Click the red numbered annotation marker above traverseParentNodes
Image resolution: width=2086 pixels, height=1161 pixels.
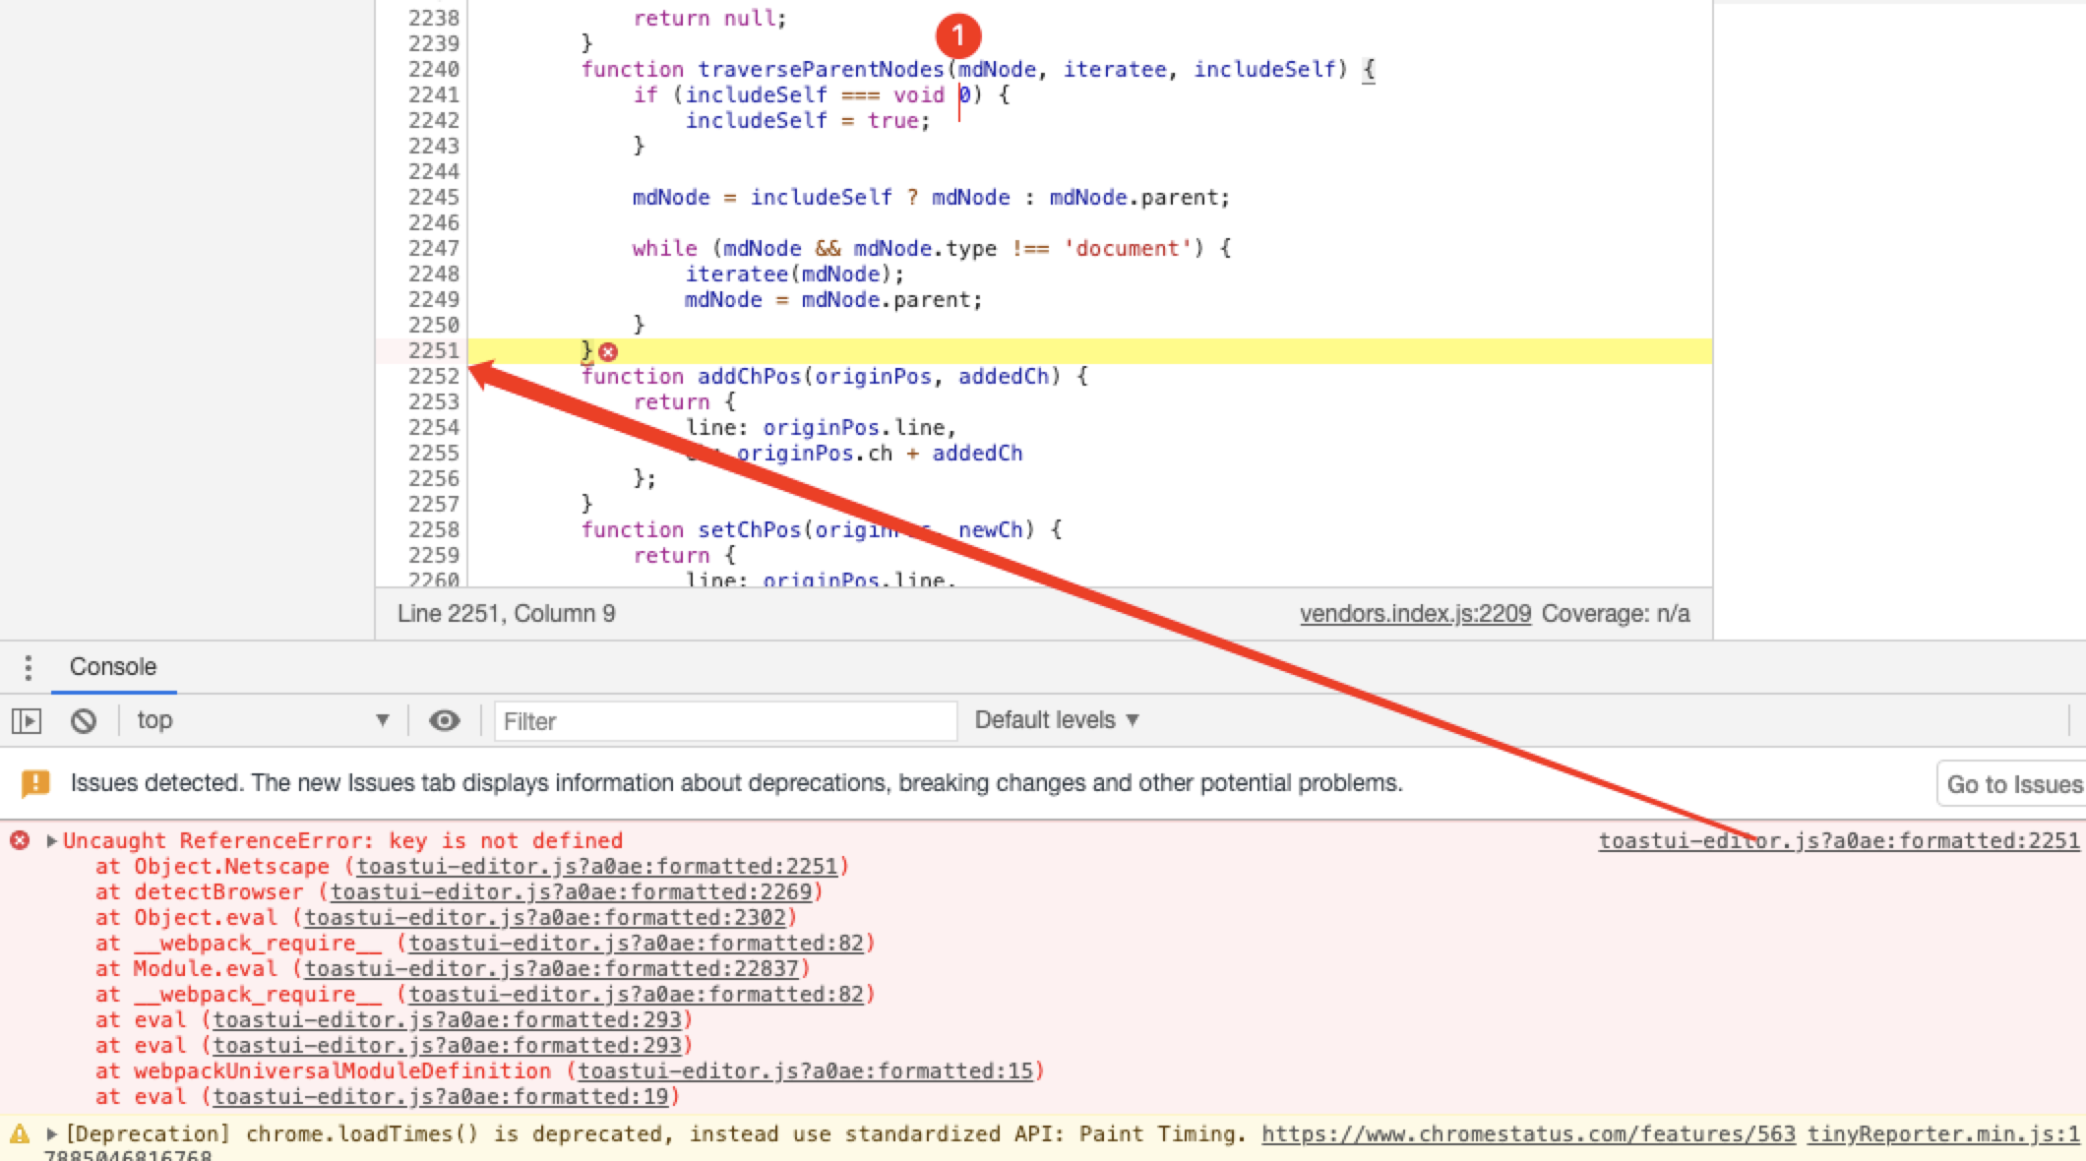tap(958, 35)
